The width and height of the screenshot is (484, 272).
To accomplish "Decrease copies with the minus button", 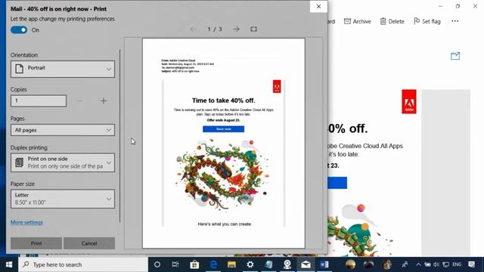I will pyautogui.click(x=79, y=100).
